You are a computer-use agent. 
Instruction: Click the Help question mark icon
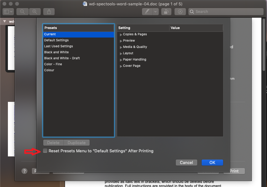click(x=25, y=171)
